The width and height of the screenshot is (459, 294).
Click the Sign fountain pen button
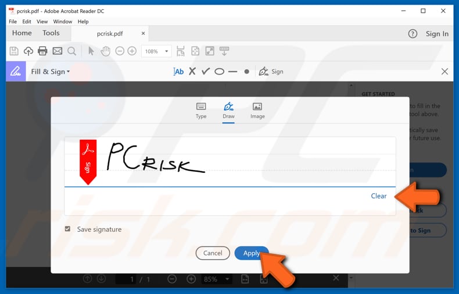(271, 71)
